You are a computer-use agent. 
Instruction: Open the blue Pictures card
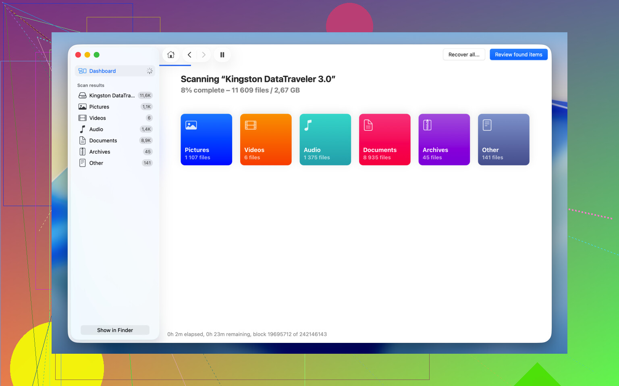206,140
